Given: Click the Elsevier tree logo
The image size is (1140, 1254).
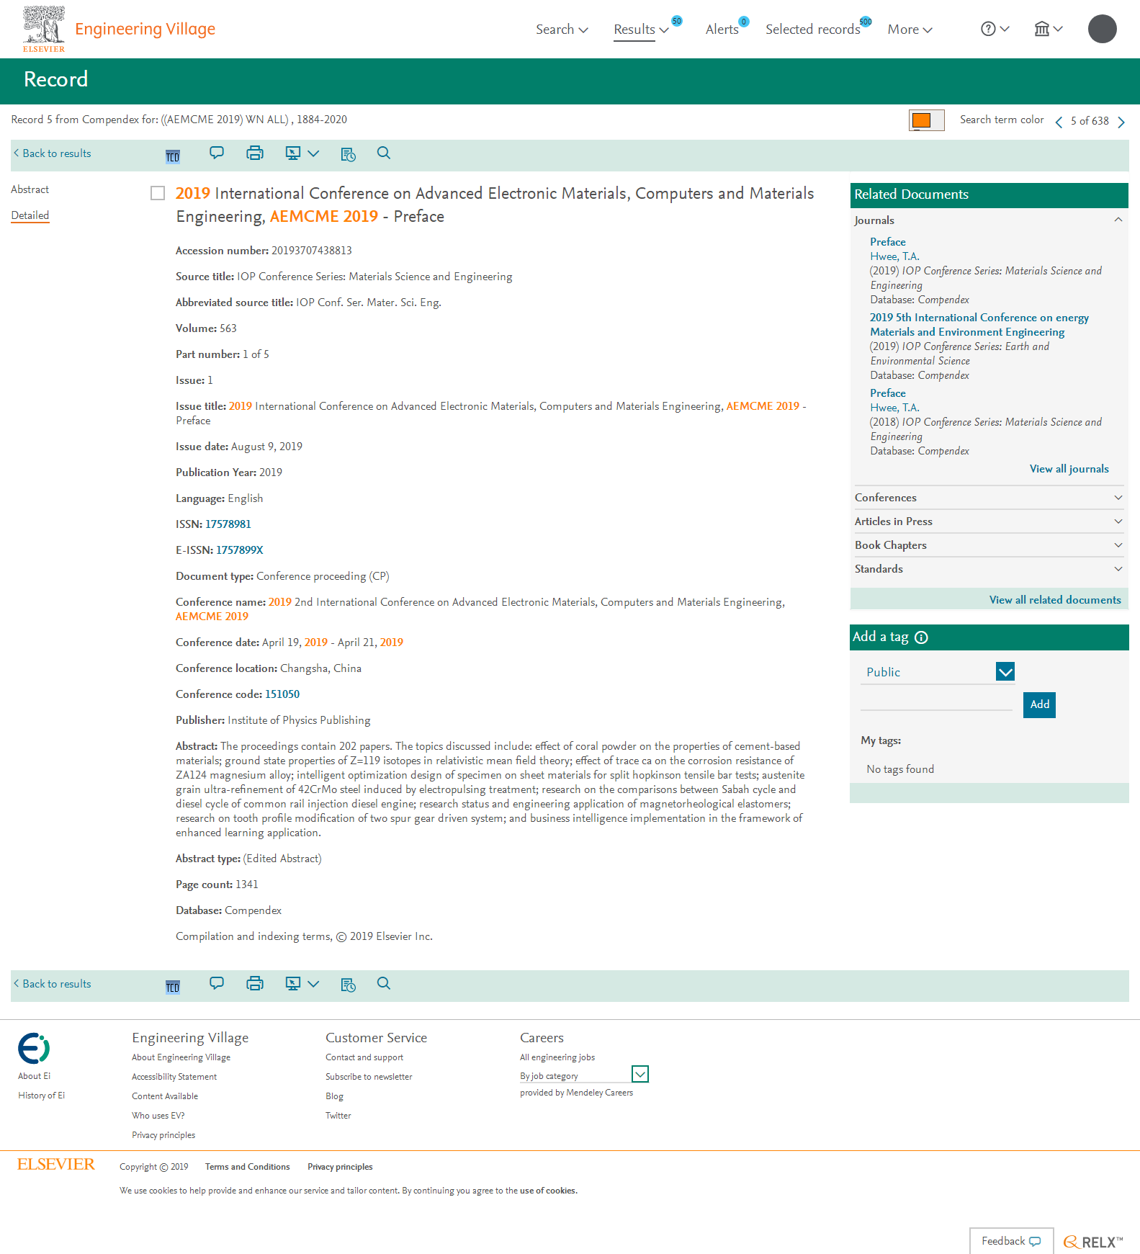Looking at the screenshot, I should pos(44,29).
